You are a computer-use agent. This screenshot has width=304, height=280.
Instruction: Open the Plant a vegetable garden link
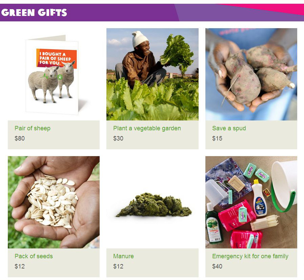coord(147,128)
